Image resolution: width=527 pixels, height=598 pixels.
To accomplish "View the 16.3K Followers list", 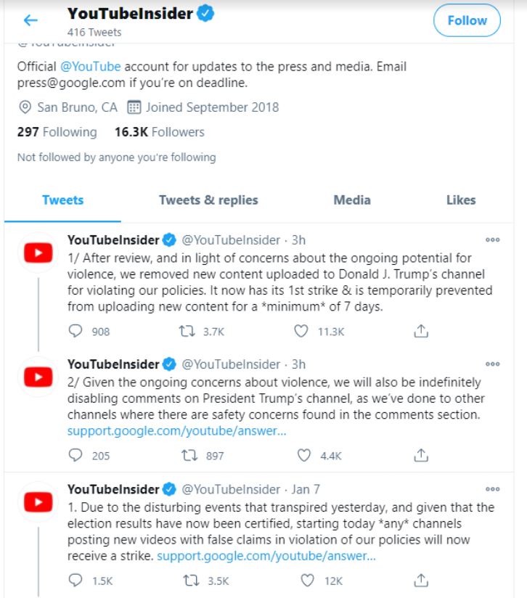I will tap(160, 132).
